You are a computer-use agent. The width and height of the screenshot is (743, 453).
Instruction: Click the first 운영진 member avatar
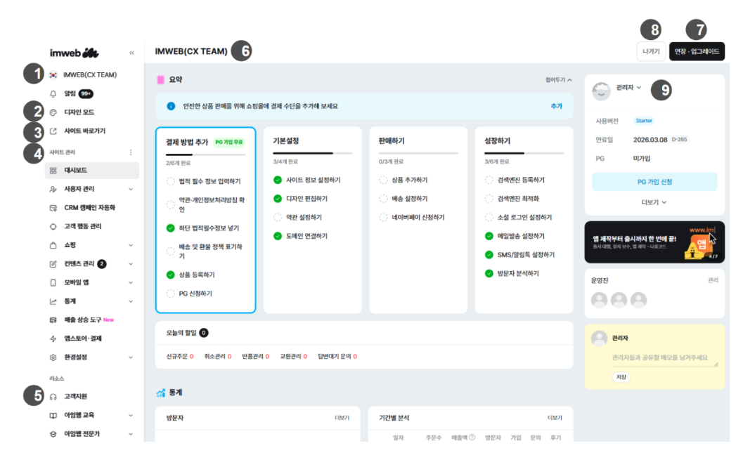pos(600,300)
